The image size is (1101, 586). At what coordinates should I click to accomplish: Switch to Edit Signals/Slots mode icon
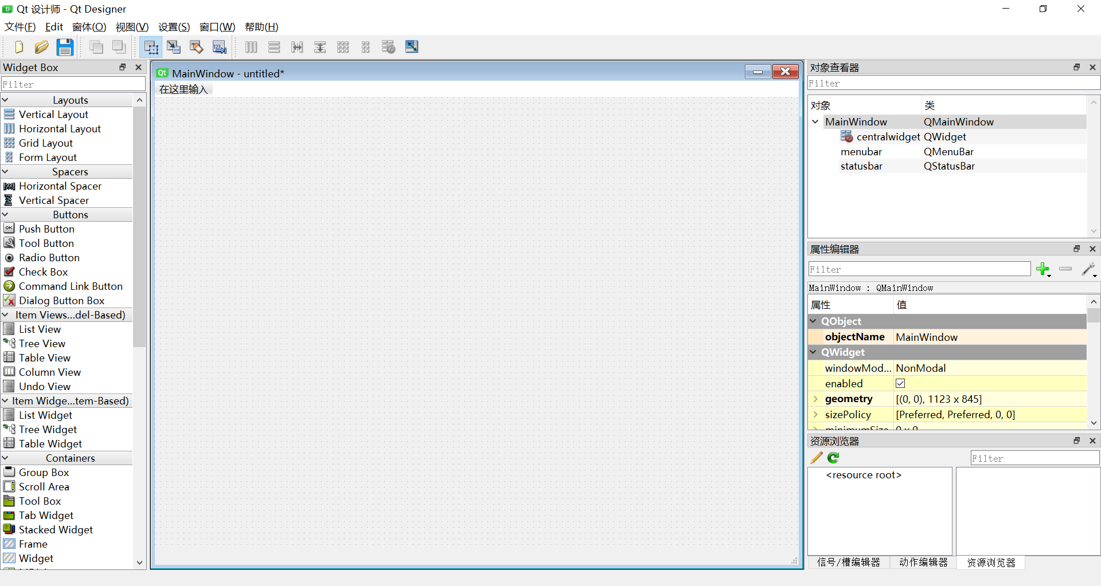coord(174,47)
